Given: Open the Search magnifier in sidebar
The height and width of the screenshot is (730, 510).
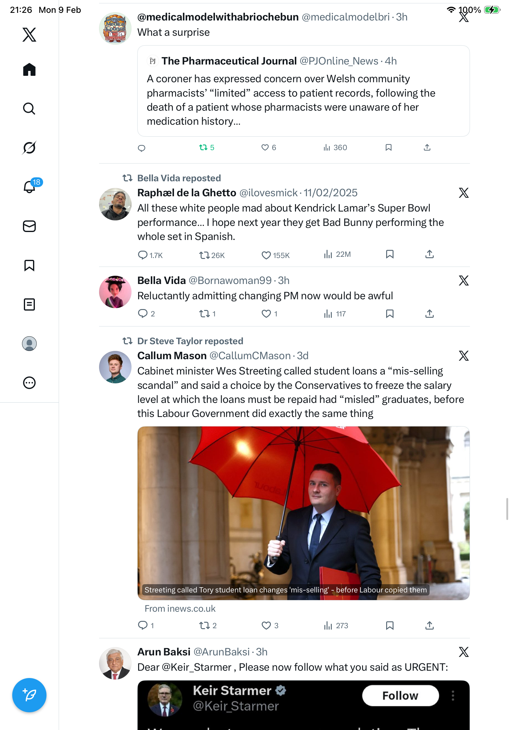Looking at the screenshot, I should 29,109.
